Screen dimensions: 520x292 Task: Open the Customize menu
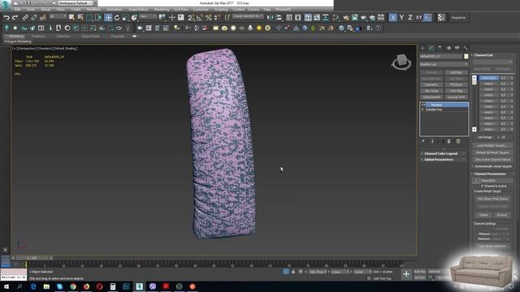(x=201, y=10)
